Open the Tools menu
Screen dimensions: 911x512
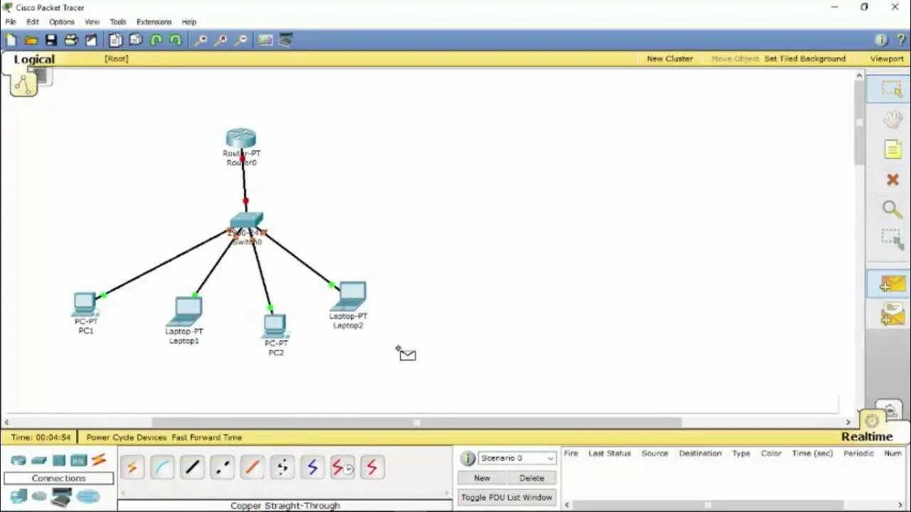click(118, 22)
